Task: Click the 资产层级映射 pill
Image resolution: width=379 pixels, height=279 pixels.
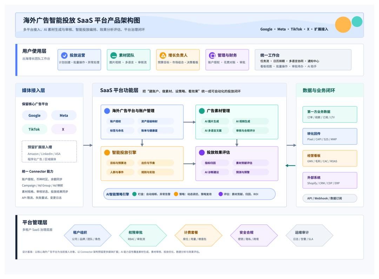Action: coord(156,121)
